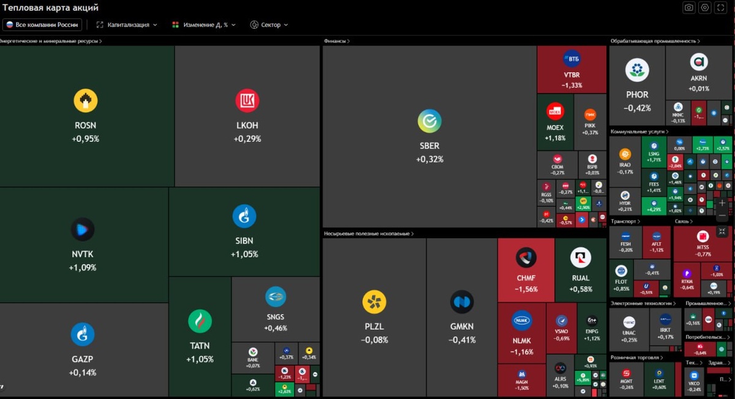Click the Severstal logo in CHMF tile
Screen dimensions: 735x399
(526, 258)
